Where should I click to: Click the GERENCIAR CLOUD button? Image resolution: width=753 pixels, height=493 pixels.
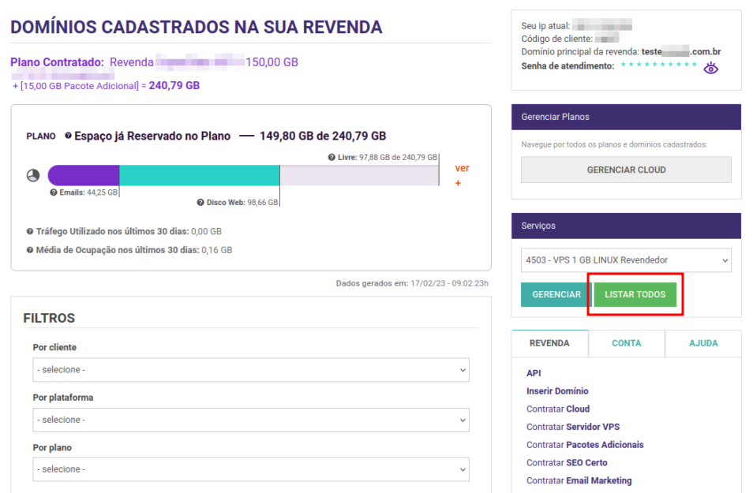click(x=626, y=170)
